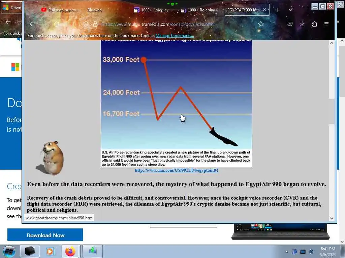Click page scrollbar up arrow in front window
Screen dimensions: 345x258
point(332,43)
